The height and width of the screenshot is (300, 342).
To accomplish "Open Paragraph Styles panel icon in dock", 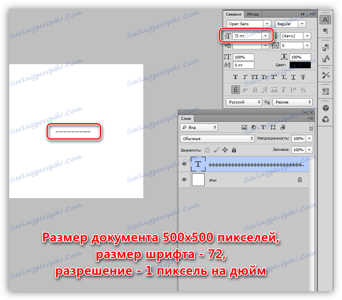I will (326, 47).
